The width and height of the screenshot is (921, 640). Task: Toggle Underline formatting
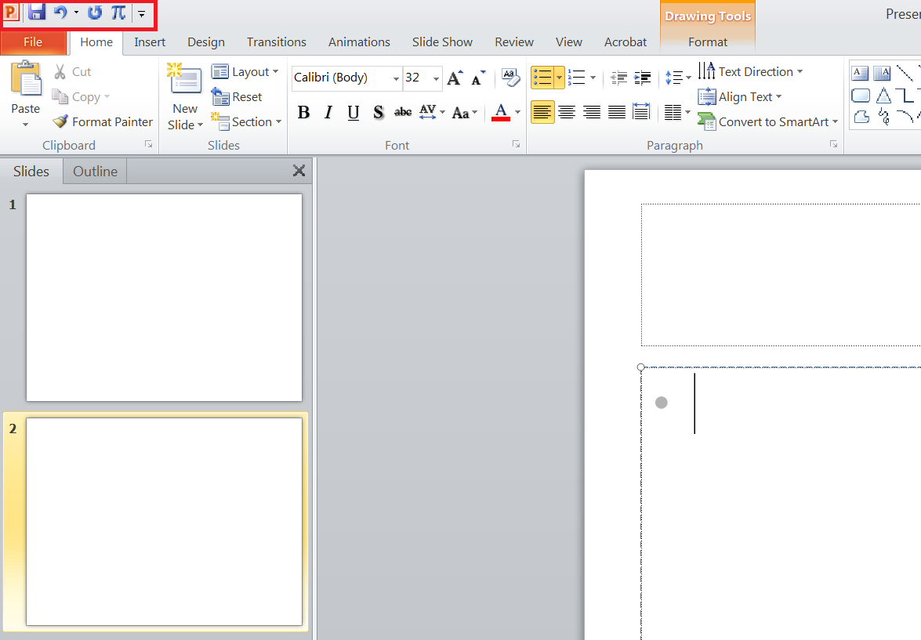coord(353,112)
